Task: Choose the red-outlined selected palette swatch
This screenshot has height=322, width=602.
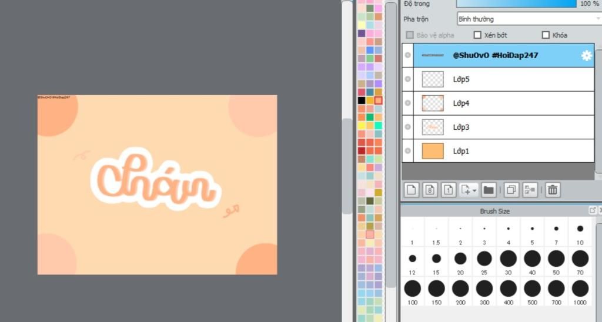Action: 378,100
